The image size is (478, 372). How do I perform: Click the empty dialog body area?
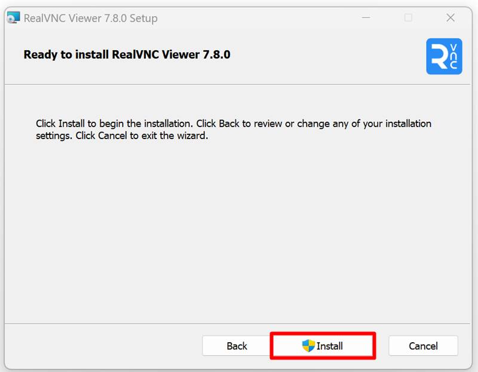pos(238,232)
